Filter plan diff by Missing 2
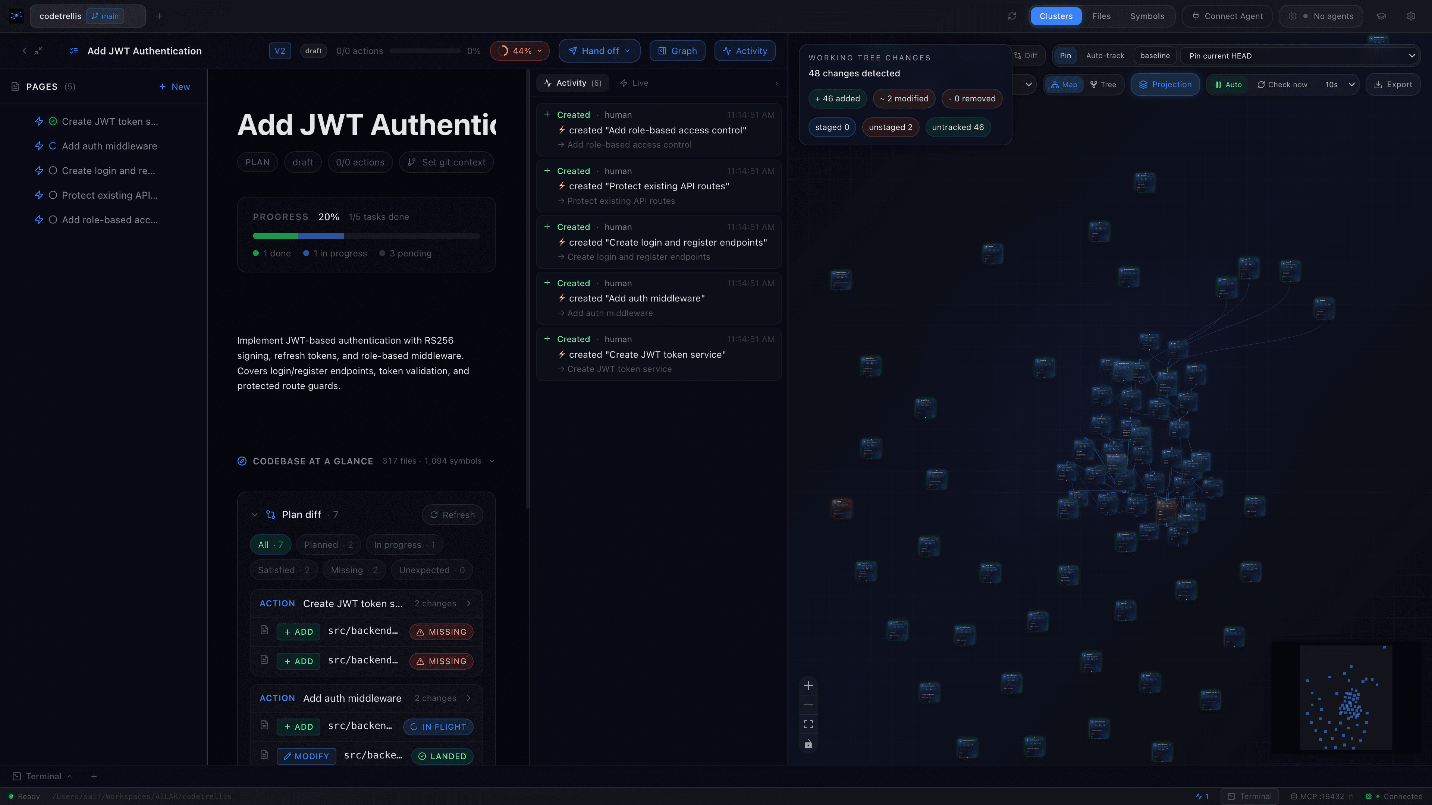 coord(354,570)
